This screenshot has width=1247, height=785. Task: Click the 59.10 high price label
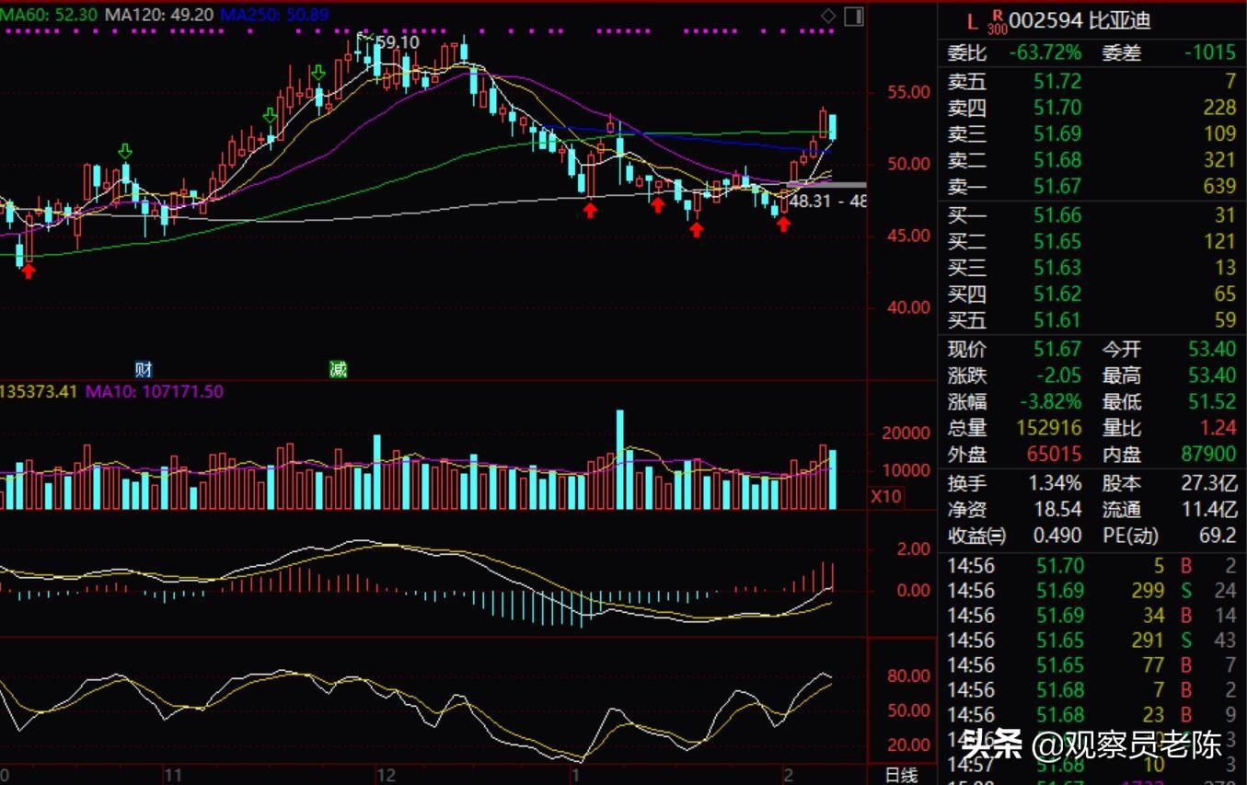(x=397, y=42)
